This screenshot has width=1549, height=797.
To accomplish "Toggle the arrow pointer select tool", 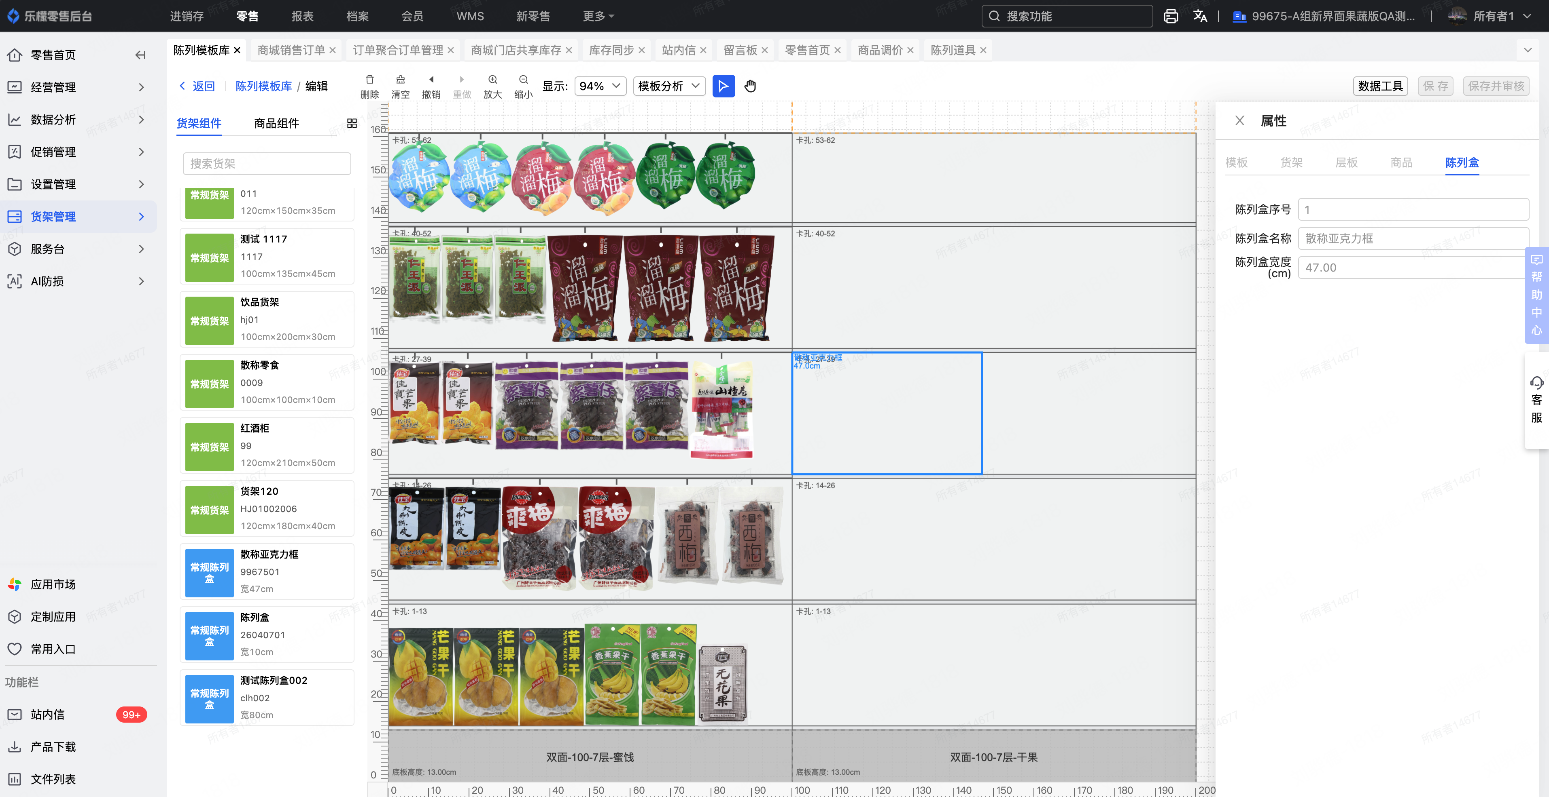I will 724,86.
